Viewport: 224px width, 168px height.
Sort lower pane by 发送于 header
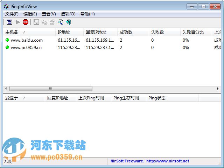[24, 98]
